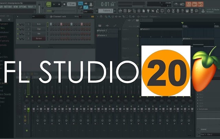The image size is (220, 139).
Task: Select the Delete tool in Playlist toolbar
Action: coord(113,17)
